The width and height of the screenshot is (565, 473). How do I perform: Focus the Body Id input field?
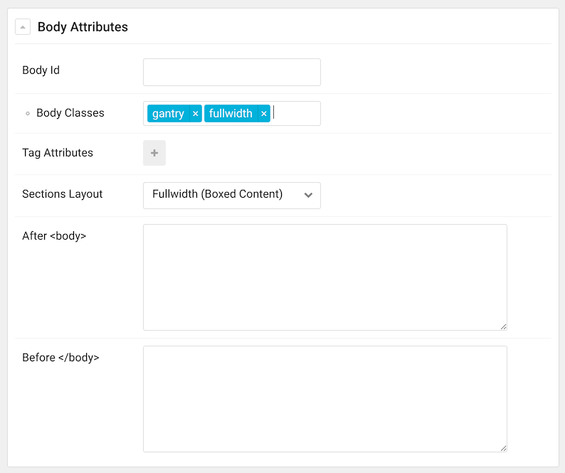pos(232,72)
